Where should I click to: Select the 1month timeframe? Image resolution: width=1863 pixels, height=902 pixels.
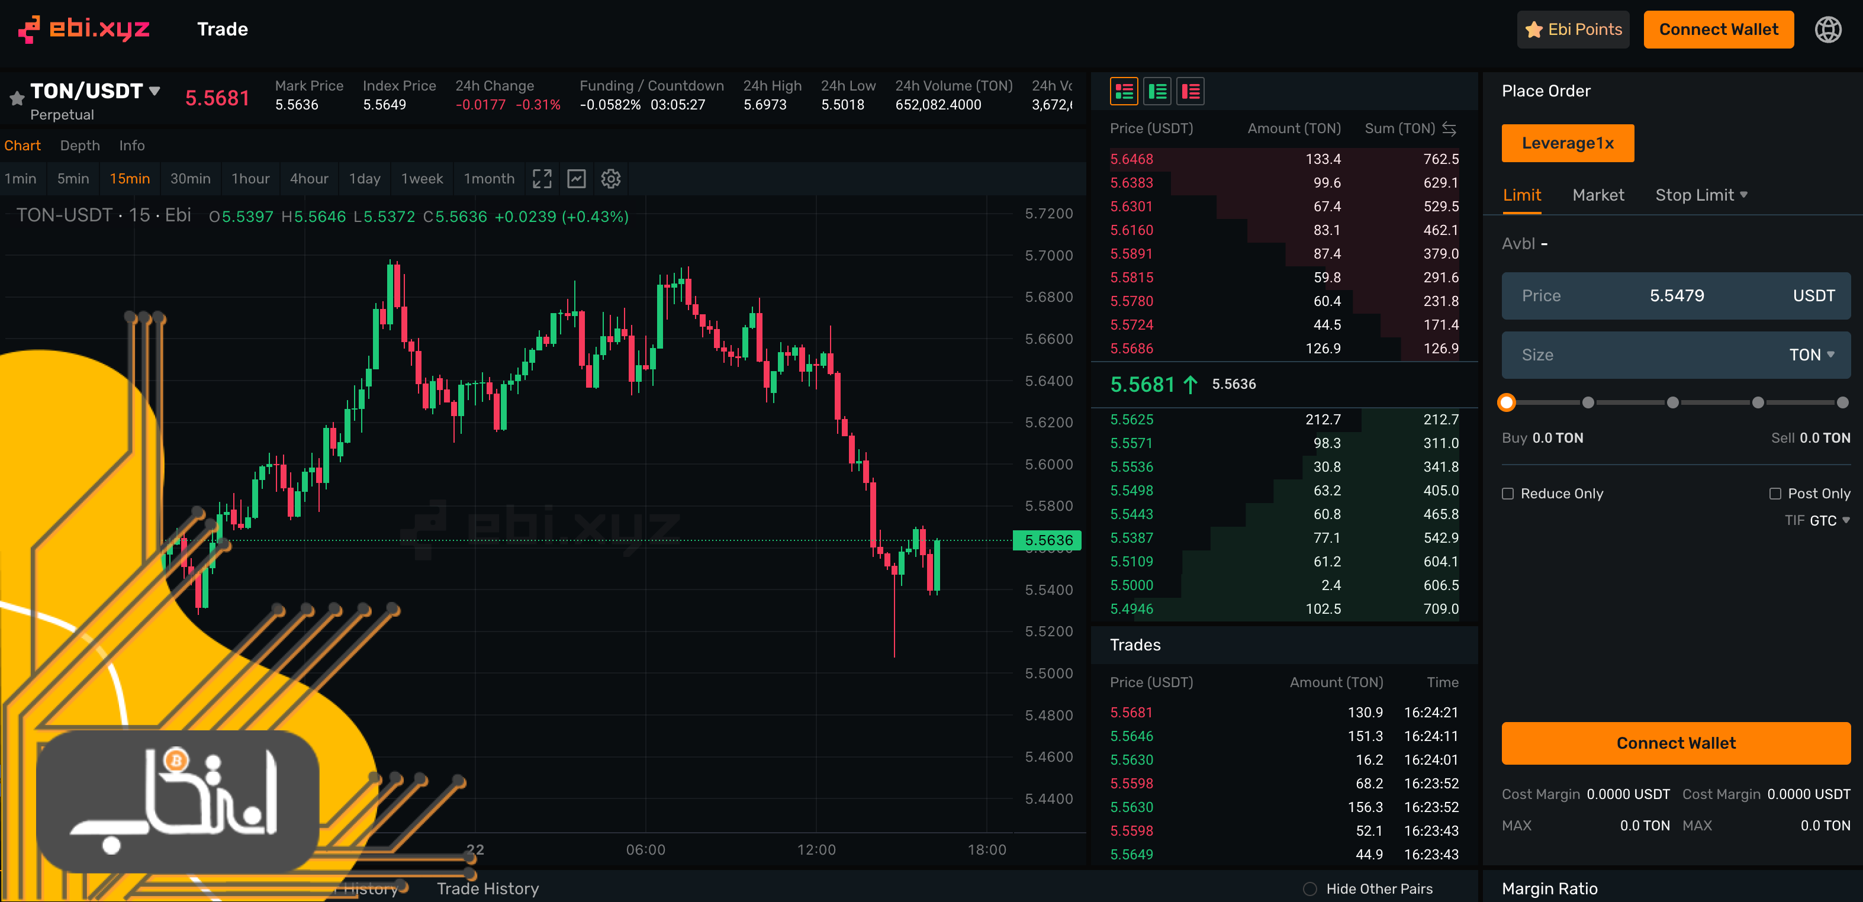pos(489,179)
